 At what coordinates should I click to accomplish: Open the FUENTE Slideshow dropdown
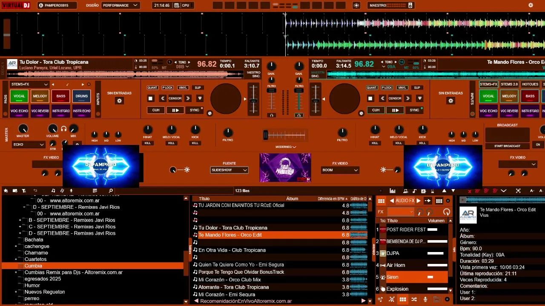(229, 170)
